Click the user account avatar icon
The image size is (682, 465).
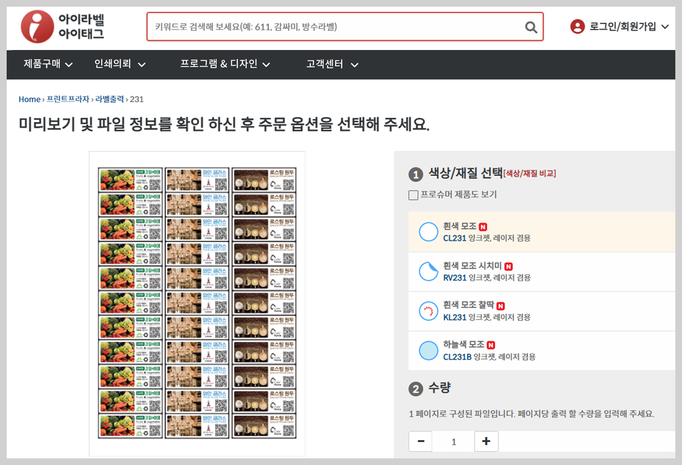(x=578, y=26)
